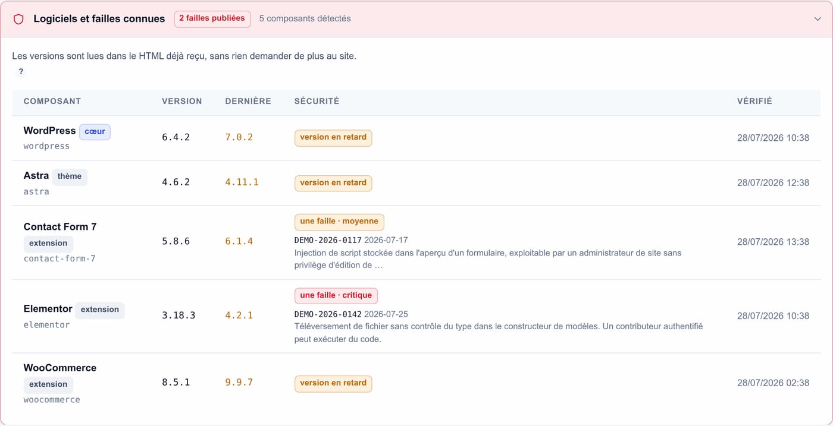833x426 pixels.
Task: Click WordPress installed version 6.4.2
Action: click(x=176, y=138)
